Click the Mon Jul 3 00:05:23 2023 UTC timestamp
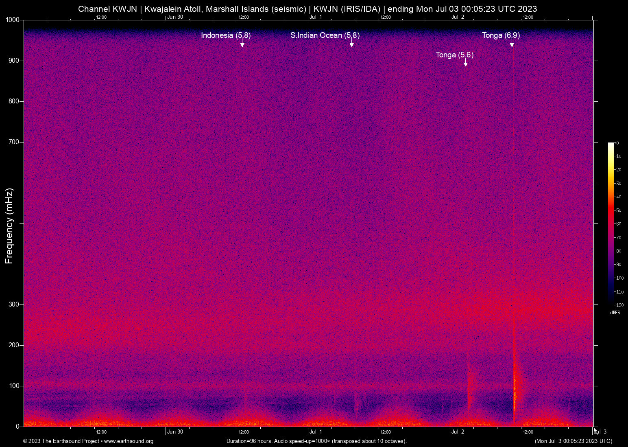This screenshot has height=447, width=628. (x=573, y=441)
